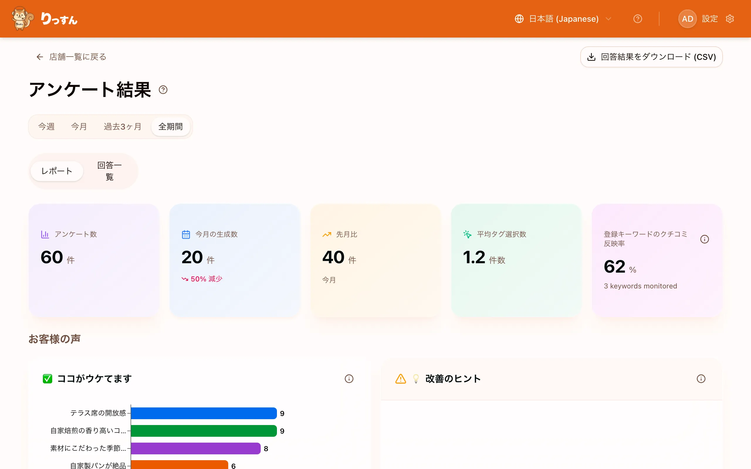Click the blue テラス席の開放感 bar
This screenshot has height=469, width=751.
tap(204, 413)
